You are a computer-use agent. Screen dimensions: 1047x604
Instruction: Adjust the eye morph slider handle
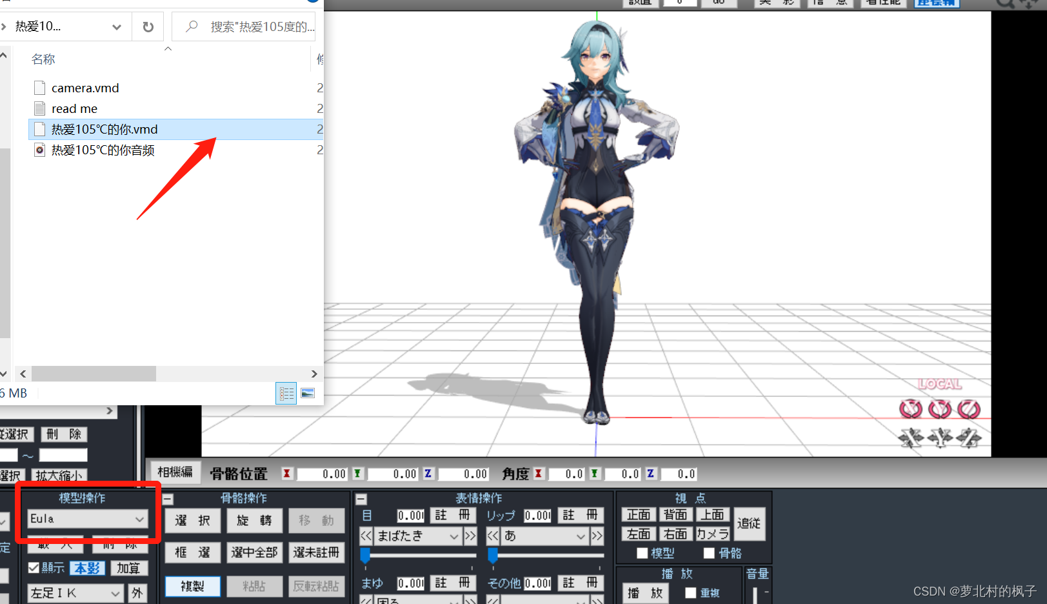coord(365,555)
